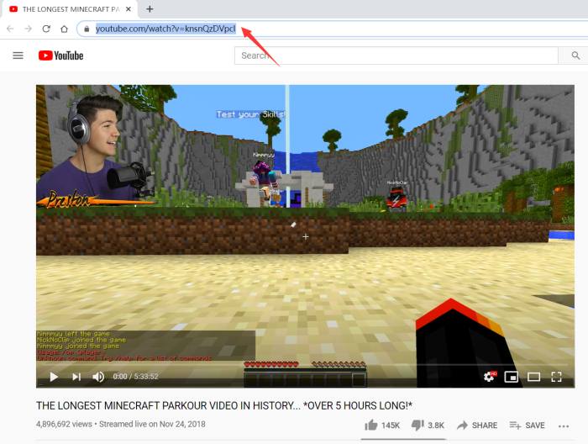Click the browser forward arrow
The width and height of the screenshot is (588, 444).
tap(28, 29)
